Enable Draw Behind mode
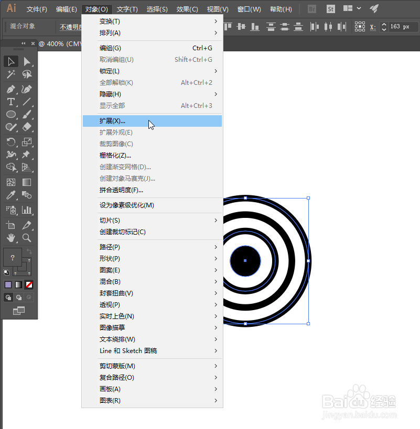Image resolution: width=420 pixels, height=429 pixels. click(19, 297)
